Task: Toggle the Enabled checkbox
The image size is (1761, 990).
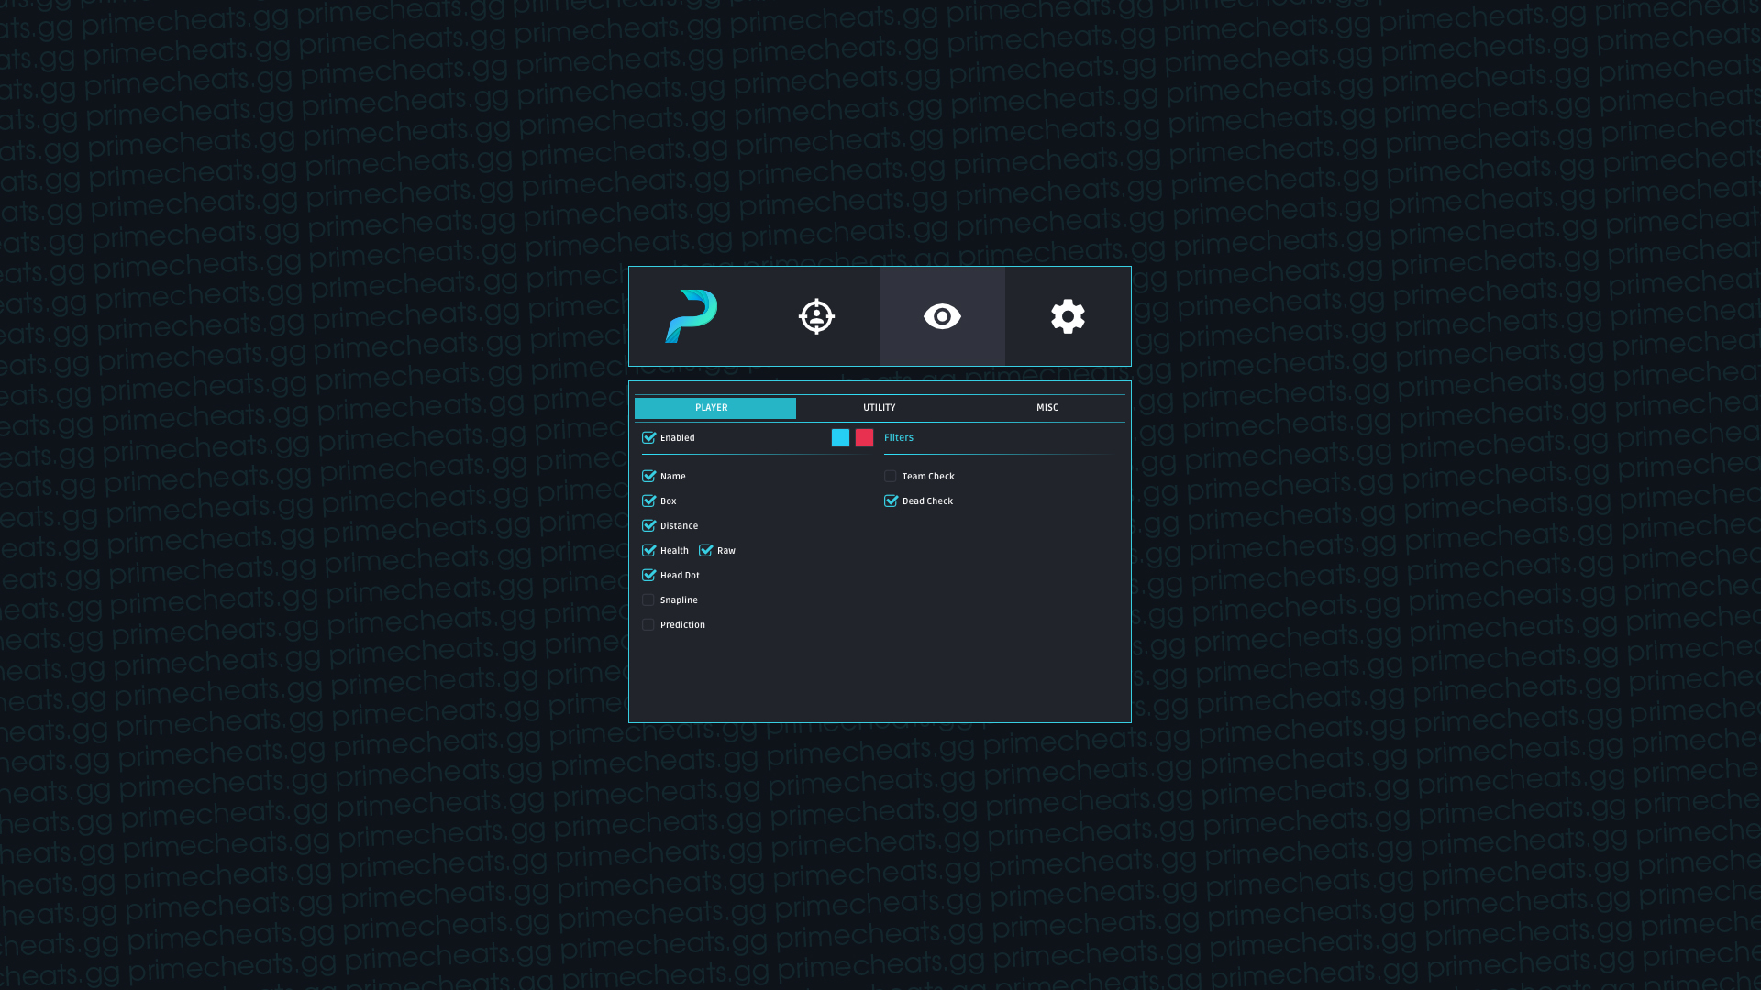Action: [x=648, y=438]
